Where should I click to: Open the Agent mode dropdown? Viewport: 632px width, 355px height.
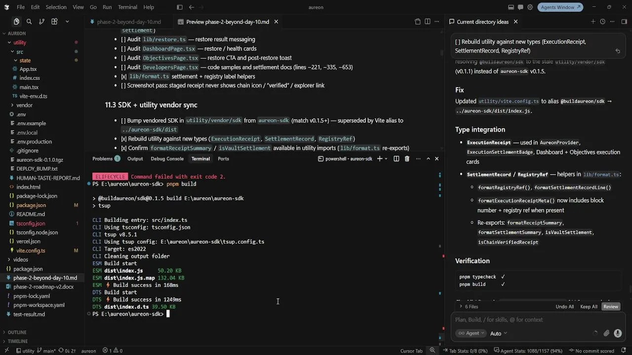click(470, 333)
